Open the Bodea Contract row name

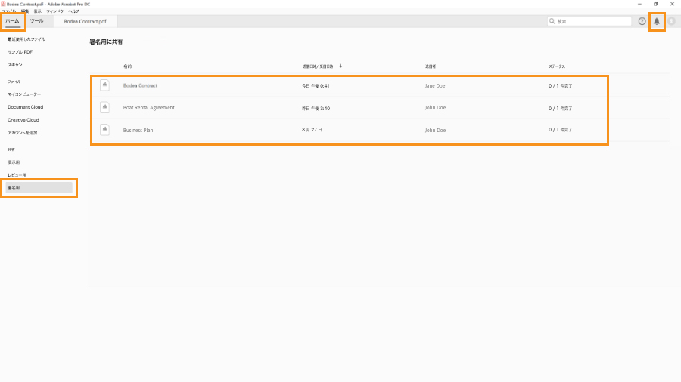(140, 86)
